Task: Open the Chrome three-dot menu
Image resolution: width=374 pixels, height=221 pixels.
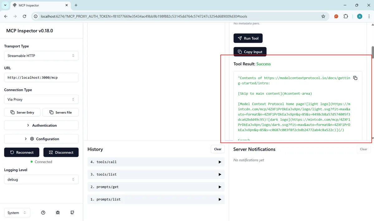Action: click(x=369, y=16)
